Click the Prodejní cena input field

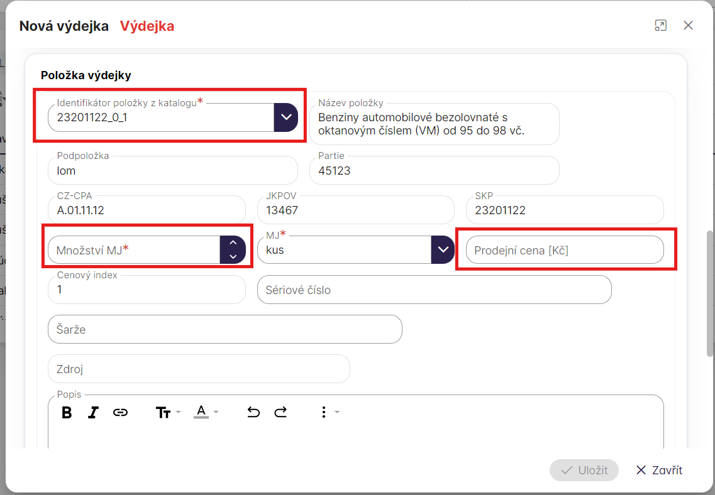click(x=564, y=250)
